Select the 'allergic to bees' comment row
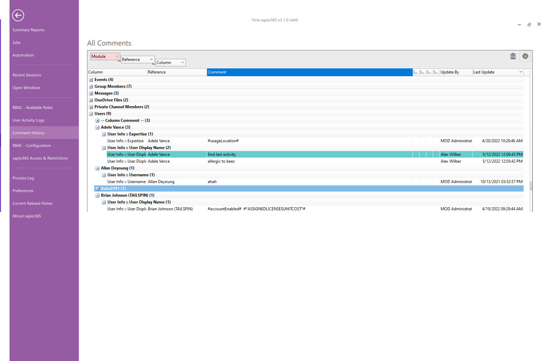This screenshot has height=361, width=544. [x=221, y=161]
